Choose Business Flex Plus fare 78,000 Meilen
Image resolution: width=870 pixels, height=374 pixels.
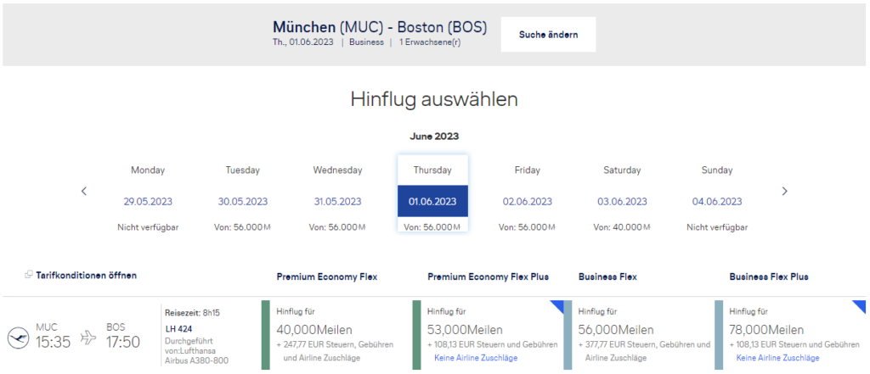click(790, 335)
